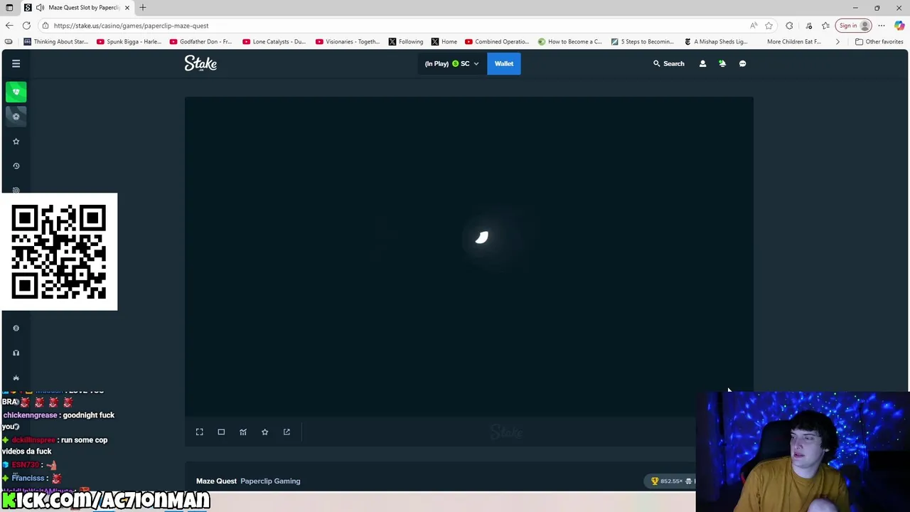This screenshot has height=512, width=910.
Task: Open the Other favorites folder
Action: pos(879,41)
